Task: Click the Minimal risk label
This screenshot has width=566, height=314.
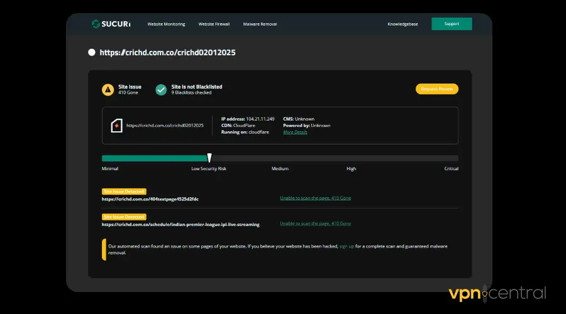Action: click(109, 169)
